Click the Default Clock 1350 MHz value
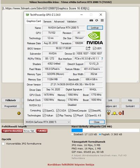Image resolution: width=140 pixels, height=168 pixels. [x=49, y=100]
